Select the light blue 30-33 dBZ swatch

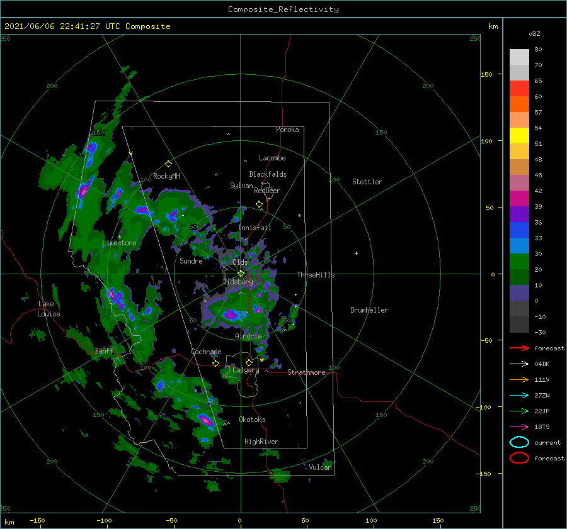tap(519, 245)
